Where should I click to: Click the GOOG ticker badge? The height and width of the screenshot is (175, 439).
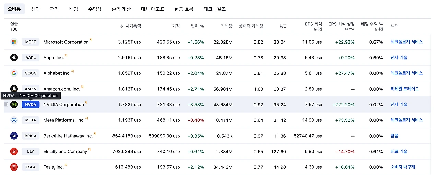coord(31,73)
